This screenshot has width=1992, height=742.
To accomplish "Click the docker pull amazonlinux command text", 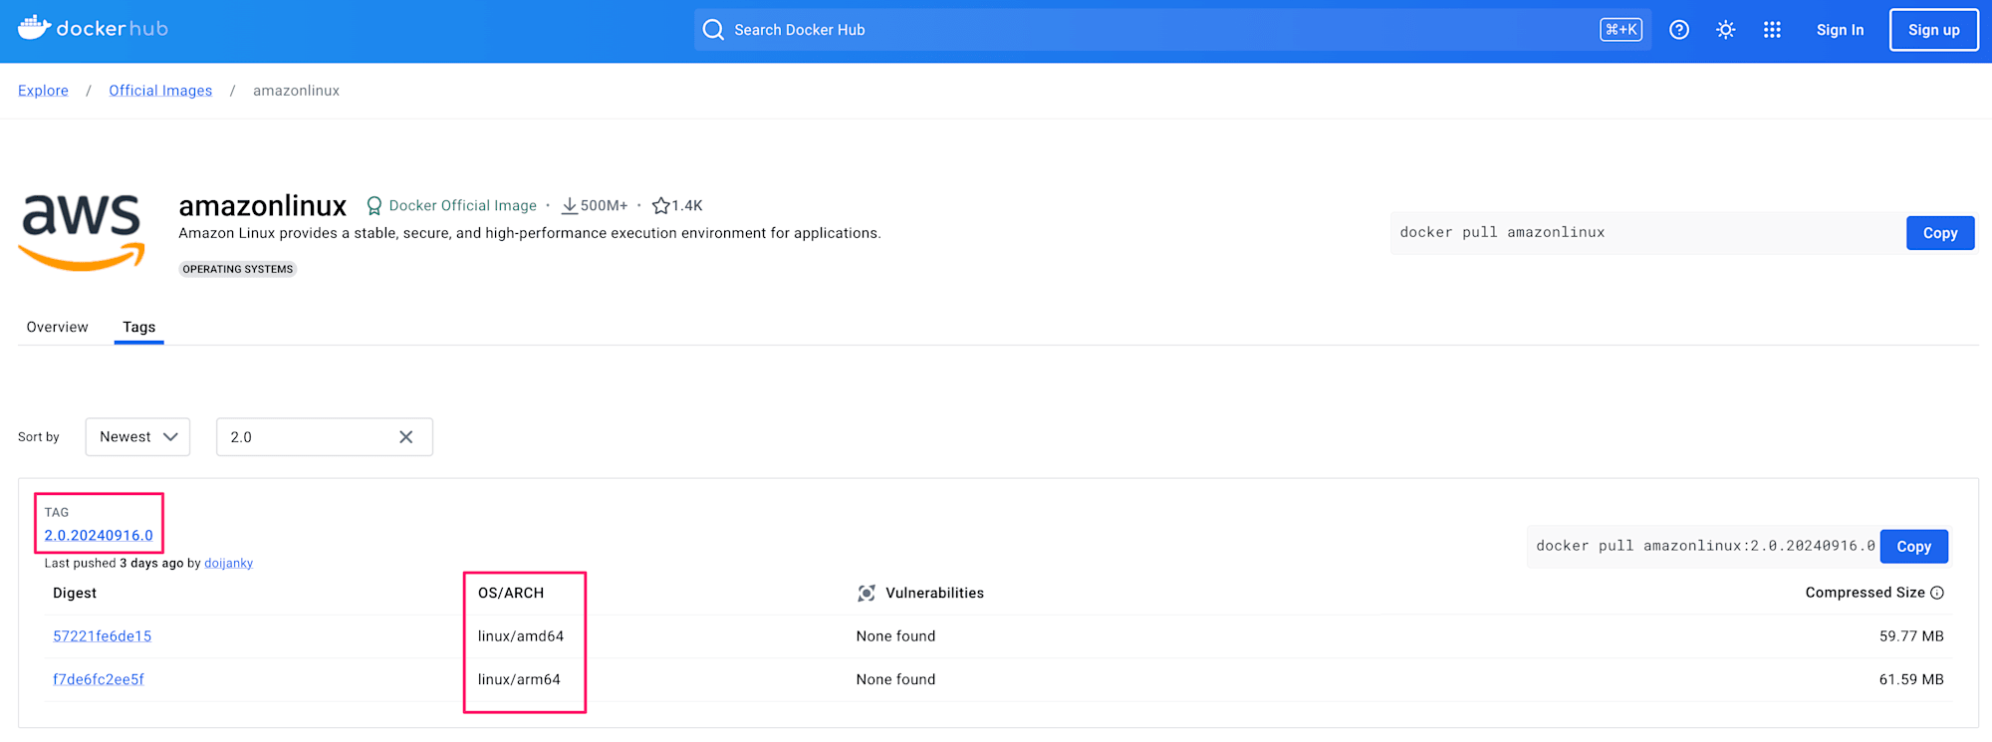I will point(1502,232).
